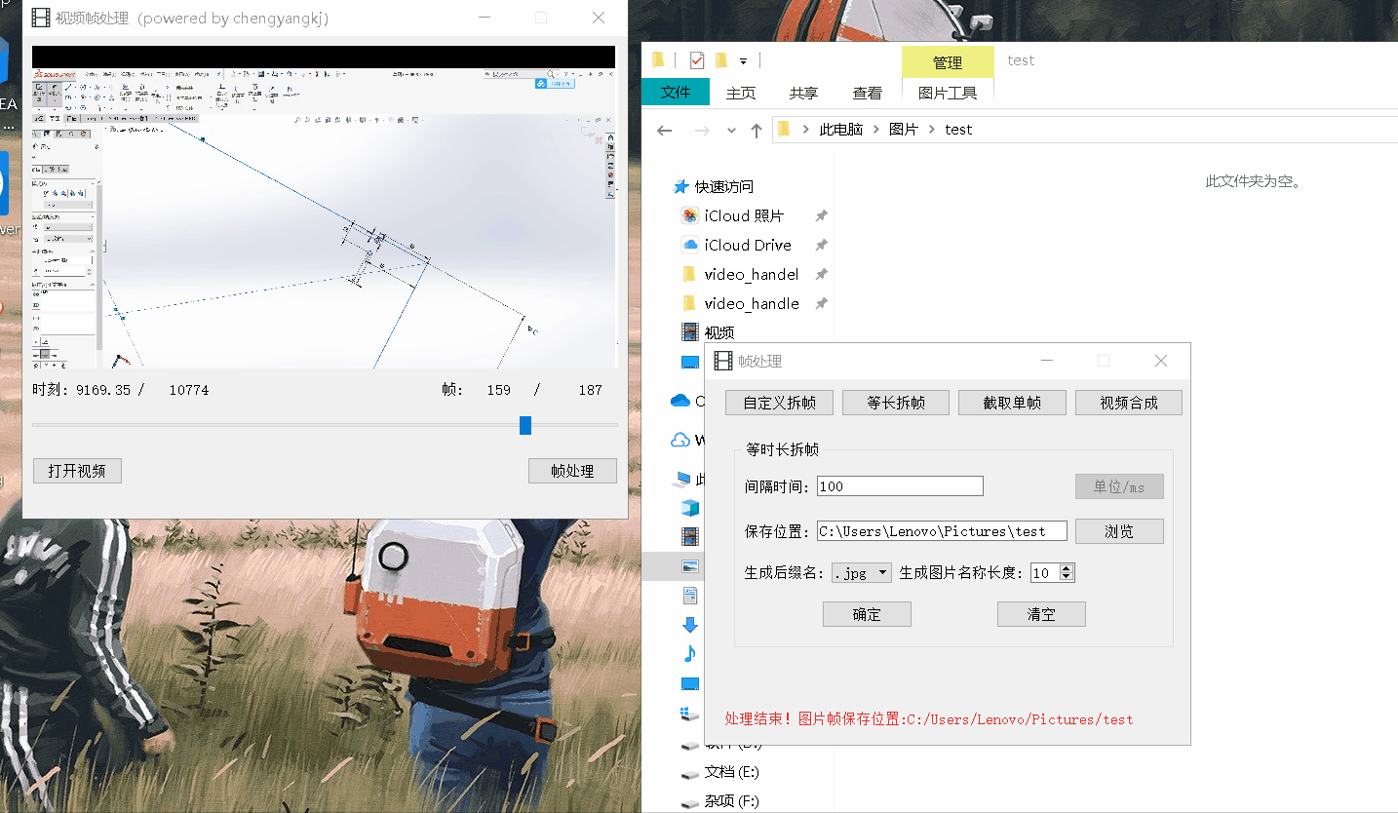Open the 主页 ribbon tab
1398x813 pixels.
coord(741,94)
